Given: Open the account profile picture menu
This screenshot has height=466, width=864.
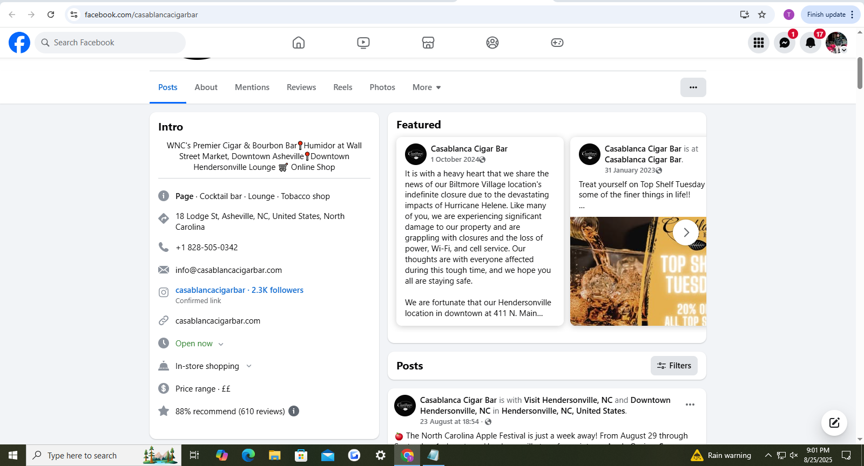Looking at the screenshot, I should coord(836,43).
